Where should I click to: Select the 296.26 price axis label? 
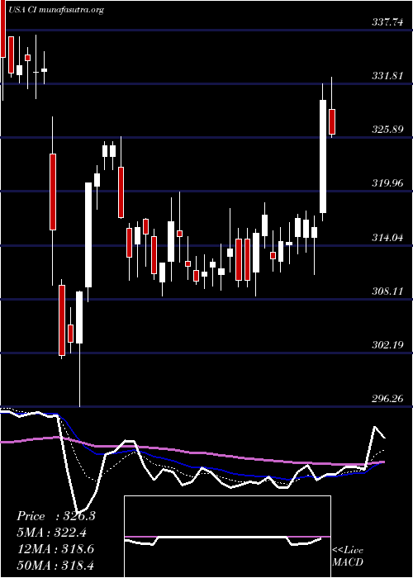(388, 399)
